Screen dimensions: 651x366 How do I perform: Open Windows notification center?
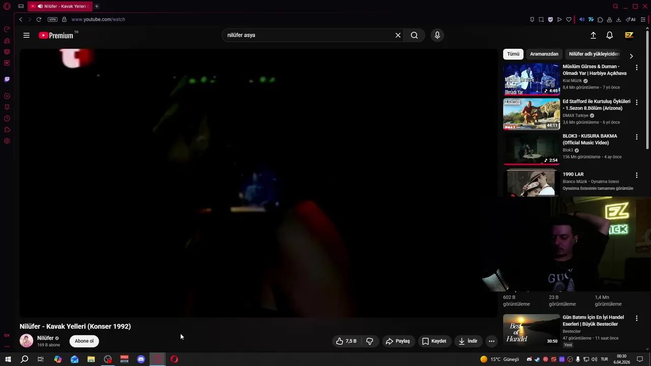640,359
